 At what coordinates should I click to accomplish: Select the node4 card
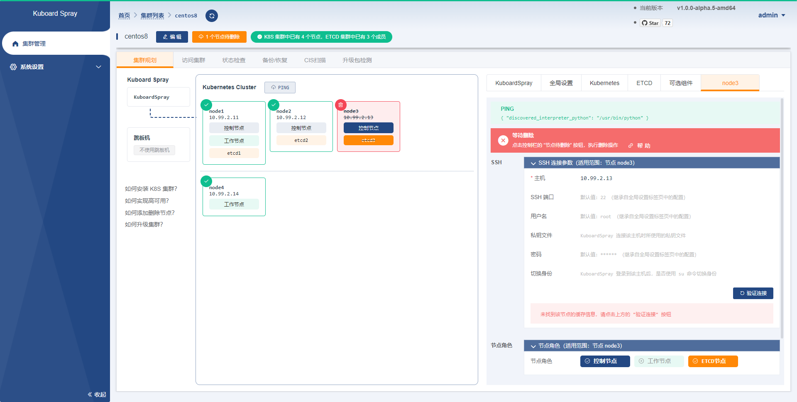tap(234, 197)
